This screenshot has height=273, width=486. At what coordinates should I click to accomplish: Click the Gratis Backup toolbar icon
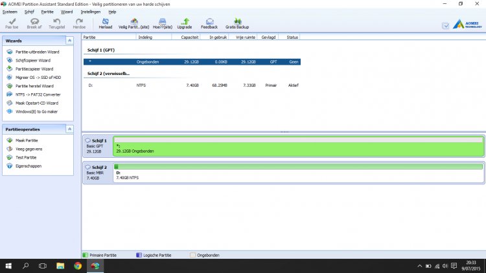[x=238, y=23]
